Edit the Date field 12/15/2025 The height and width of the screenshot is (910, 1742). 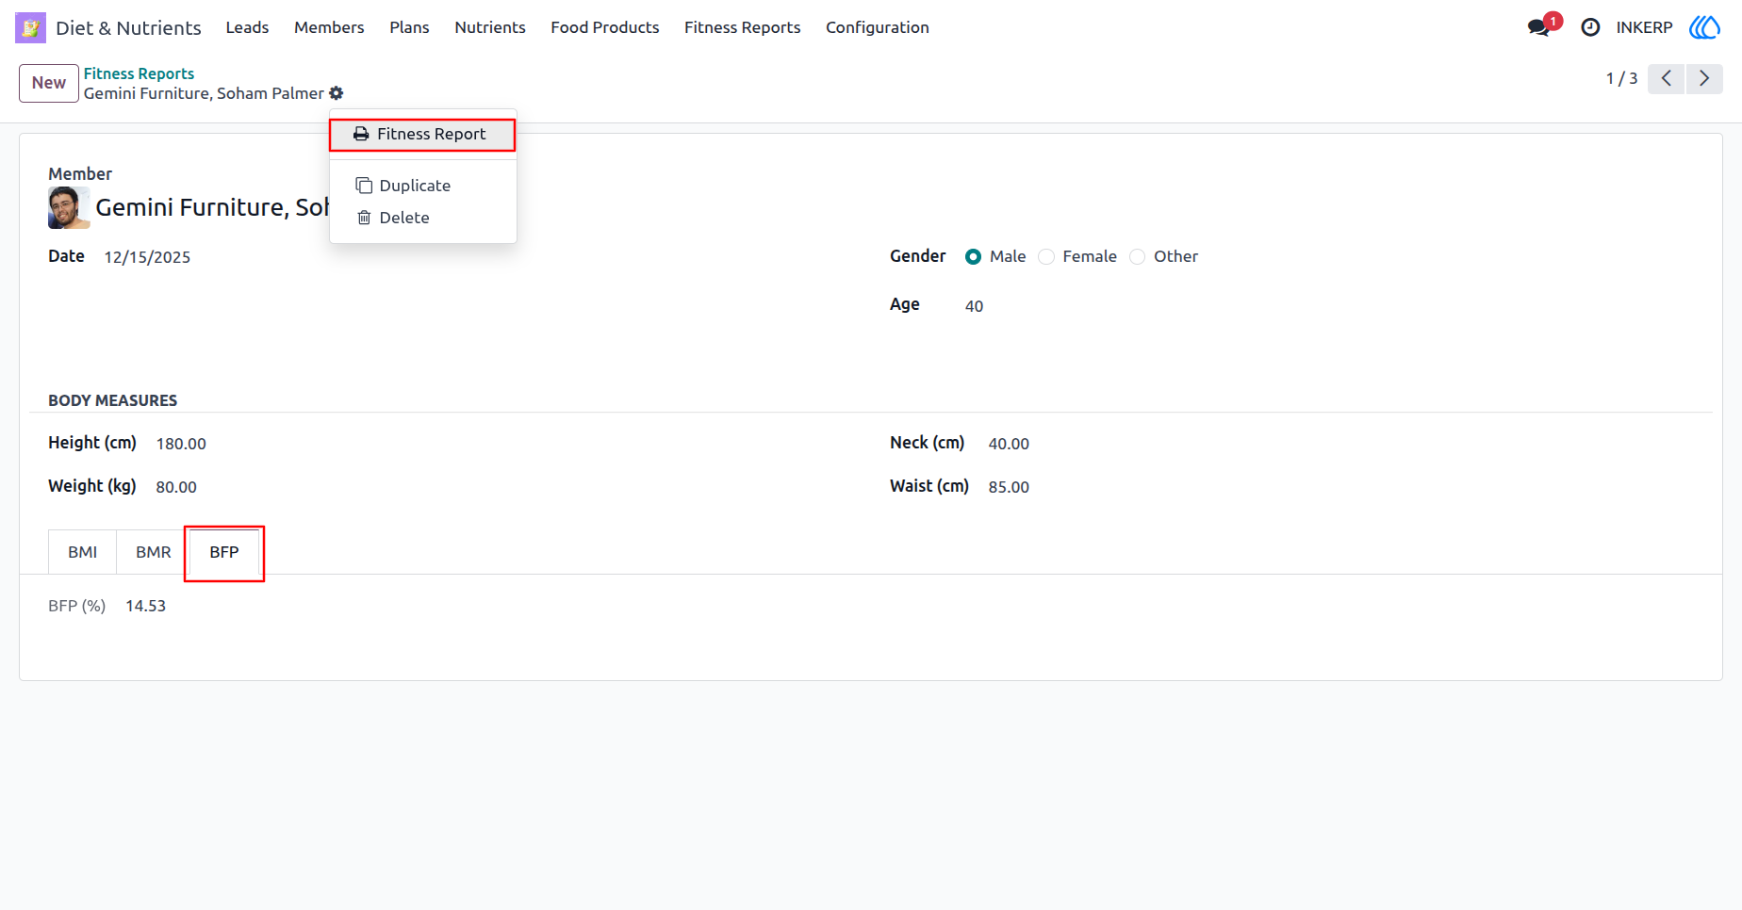(x=147, y=257)
